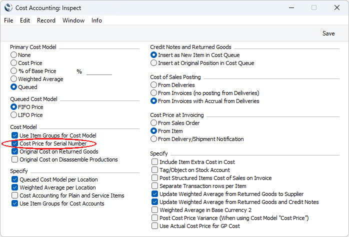Open the Window menu
Image resolution: width=349 pixels, height=237 pixels.
[73, 20]
